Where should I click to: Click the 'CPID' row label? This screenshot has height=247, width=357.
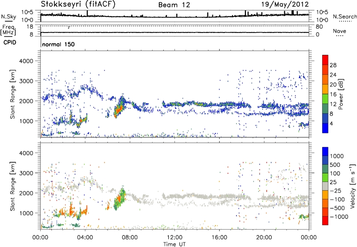tap(10, 42)
